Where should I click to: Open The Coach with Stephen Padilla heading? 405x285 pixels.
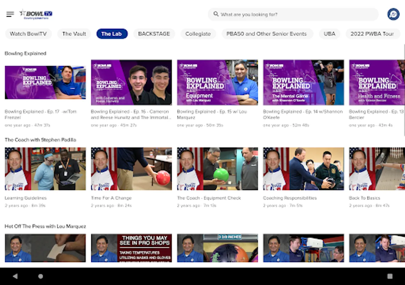point(40,140)
